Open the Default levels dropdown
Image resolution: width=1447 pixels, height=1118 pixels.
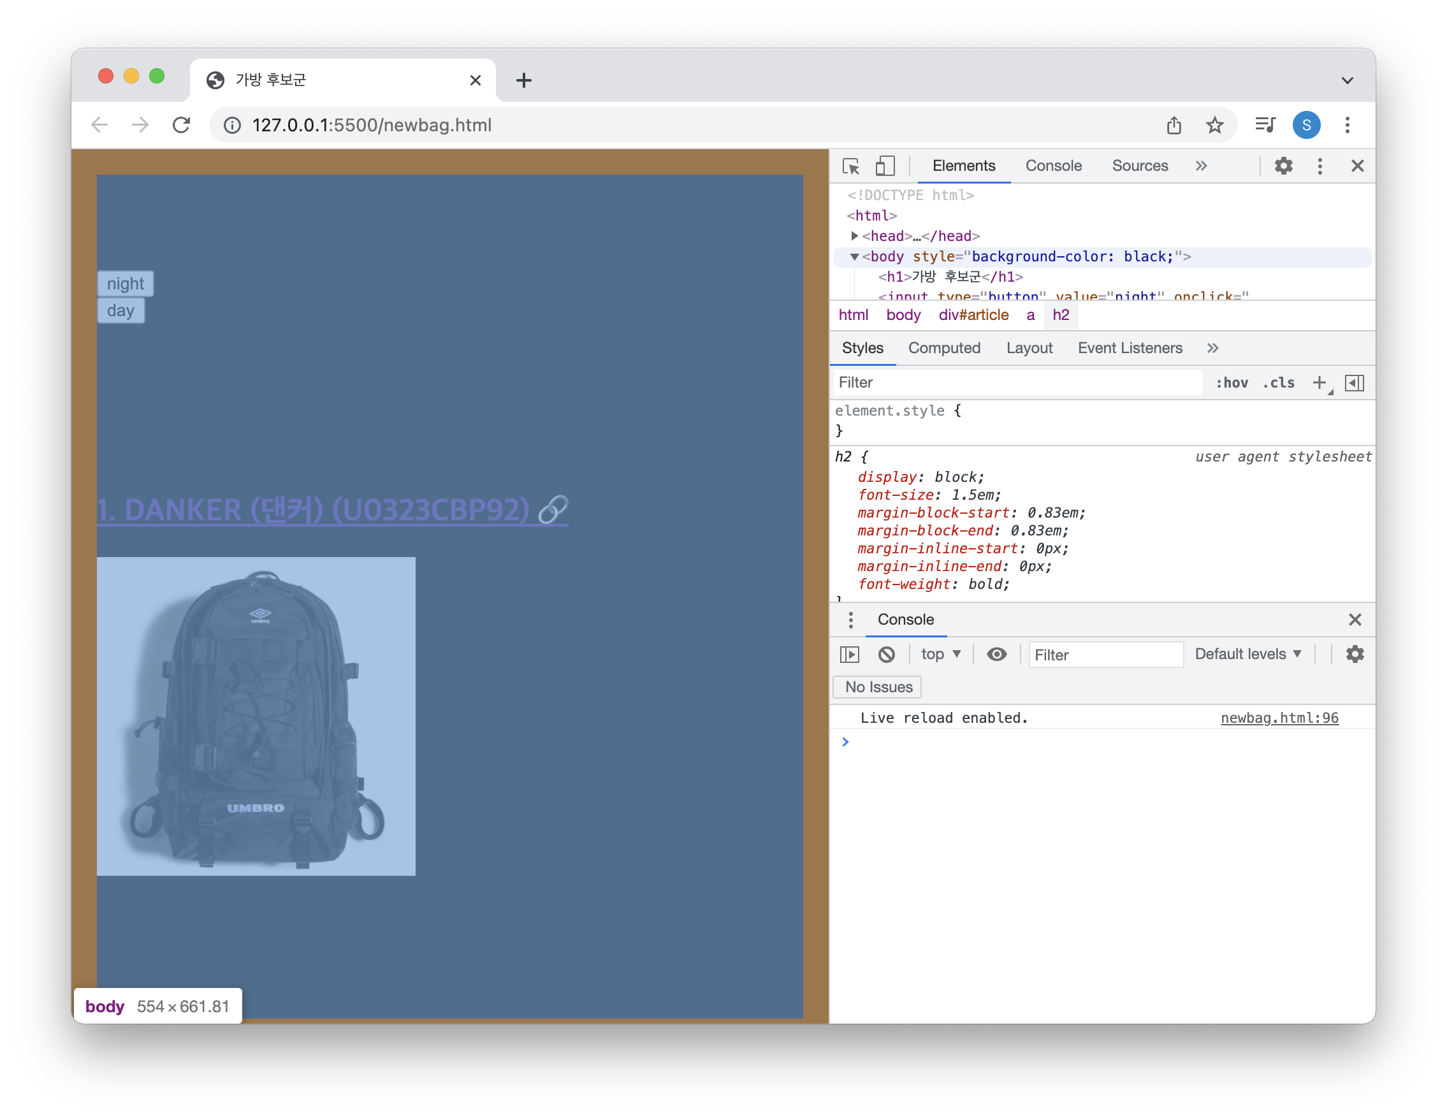[x=1248, y=655]
